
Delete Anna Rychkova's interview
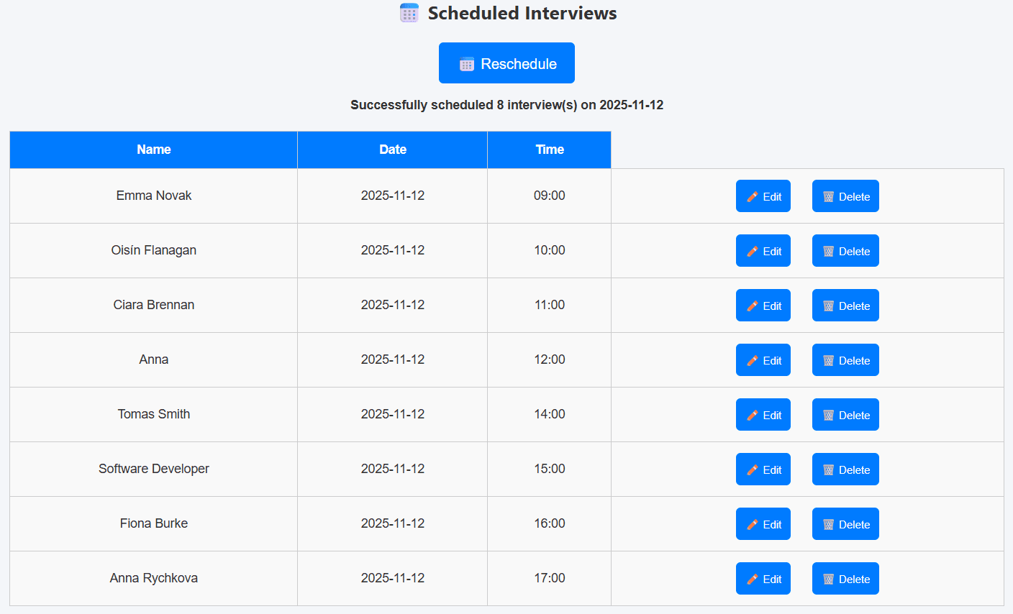coord(845,579)
